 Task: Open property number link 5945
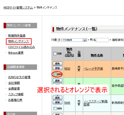(x=67, y=103)
